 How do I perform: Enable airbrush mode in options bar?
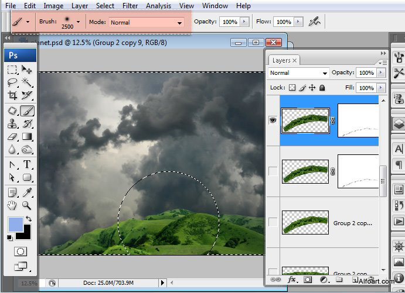[x=315, y=22]
